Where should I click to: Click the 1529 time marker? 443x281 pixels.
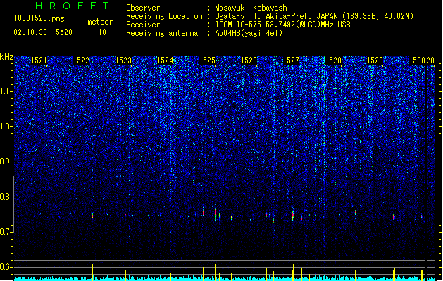point(375,60)
